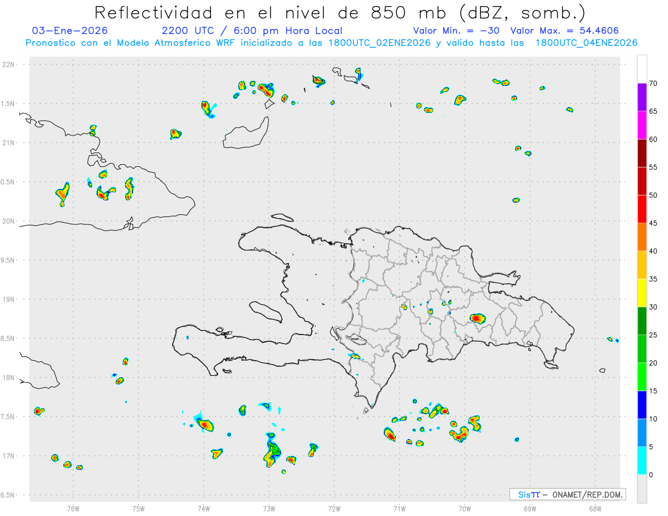Select the lime green 15–20 dBZ swatch
Screen dimensions: 668x516
pos(642,377)
